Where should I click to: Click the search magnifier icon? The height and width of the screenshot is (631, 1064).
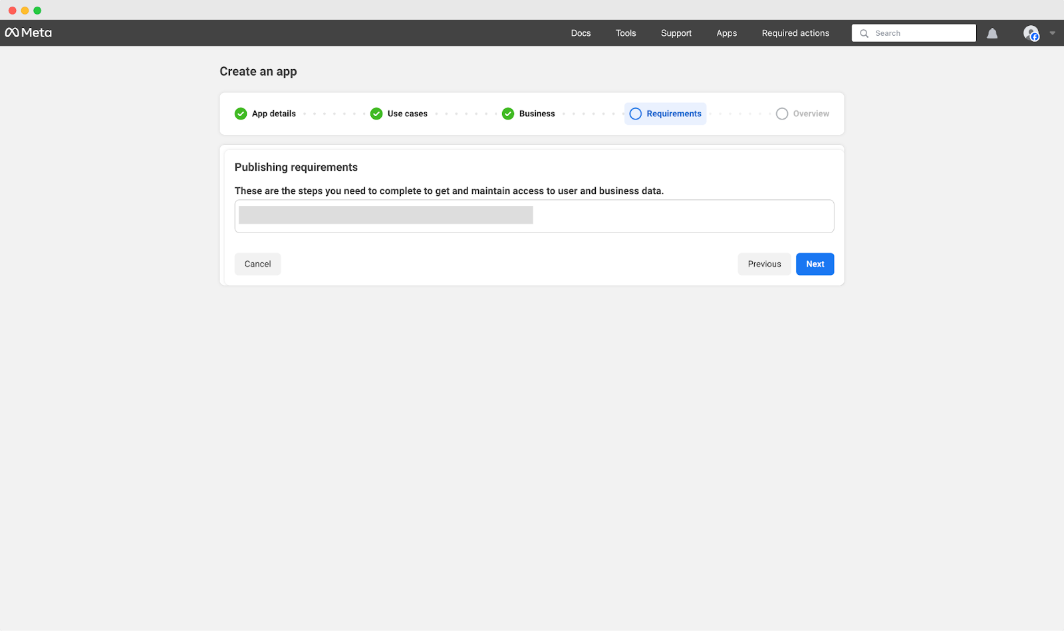click(x=863, y=33)
